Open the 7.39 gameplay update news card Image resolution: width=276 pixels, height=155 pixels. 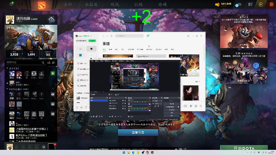[x=244, y=67]
